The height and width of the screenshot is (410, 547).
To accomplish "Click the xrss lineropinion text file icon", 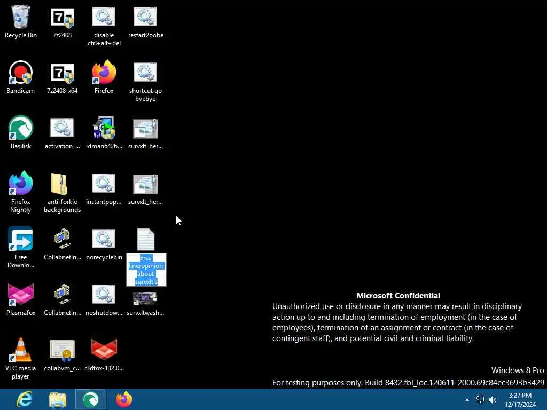I will 145,240.
